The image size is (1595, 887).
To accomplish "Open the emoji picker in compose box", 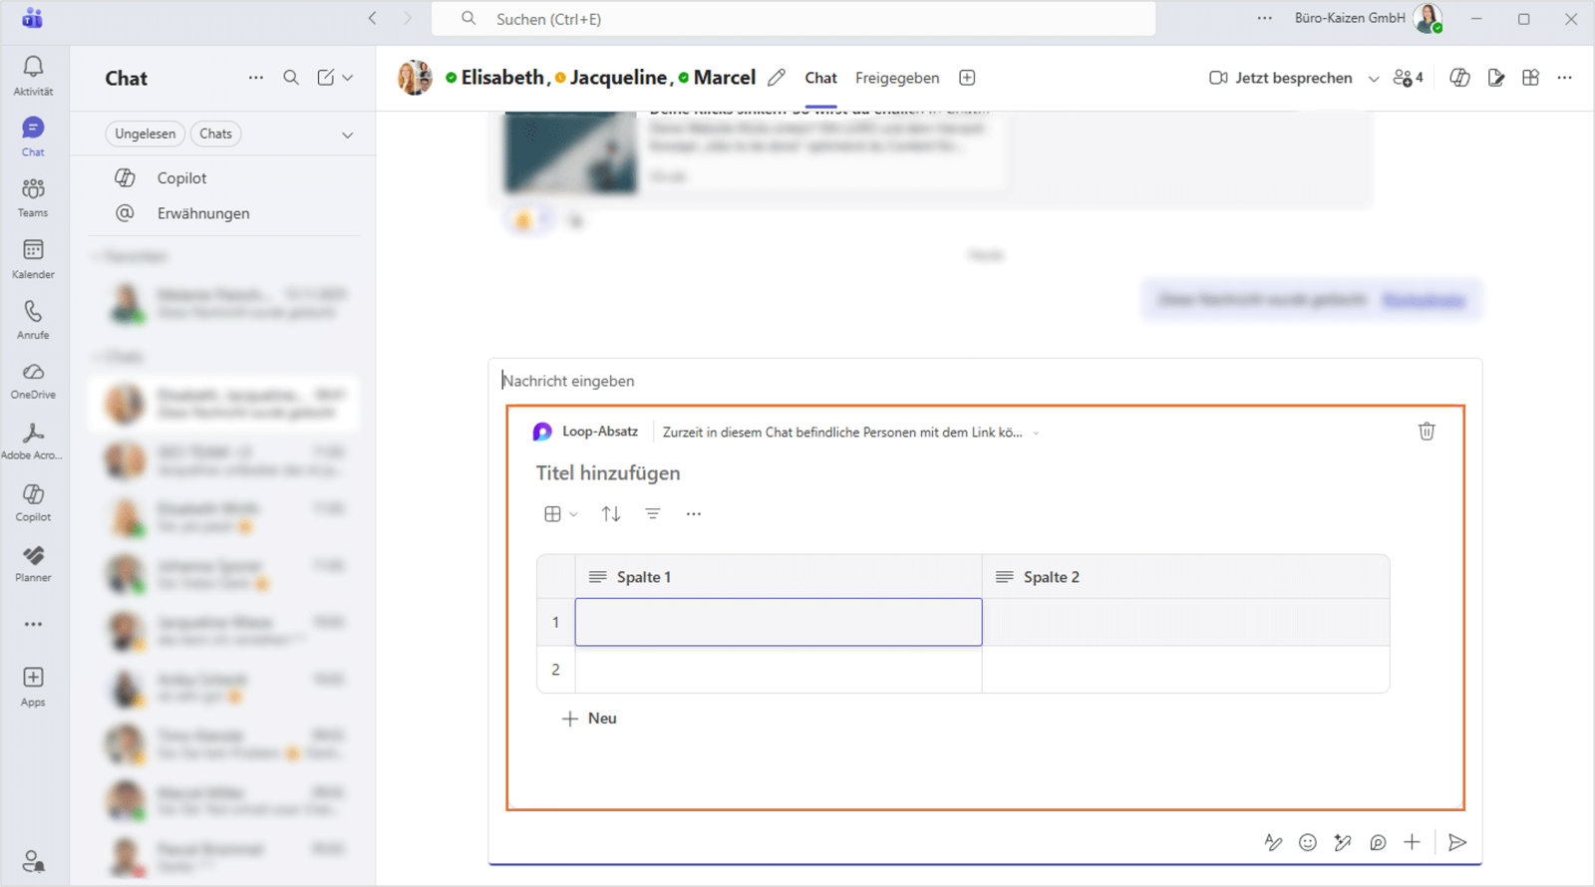I will point(1308,843).
